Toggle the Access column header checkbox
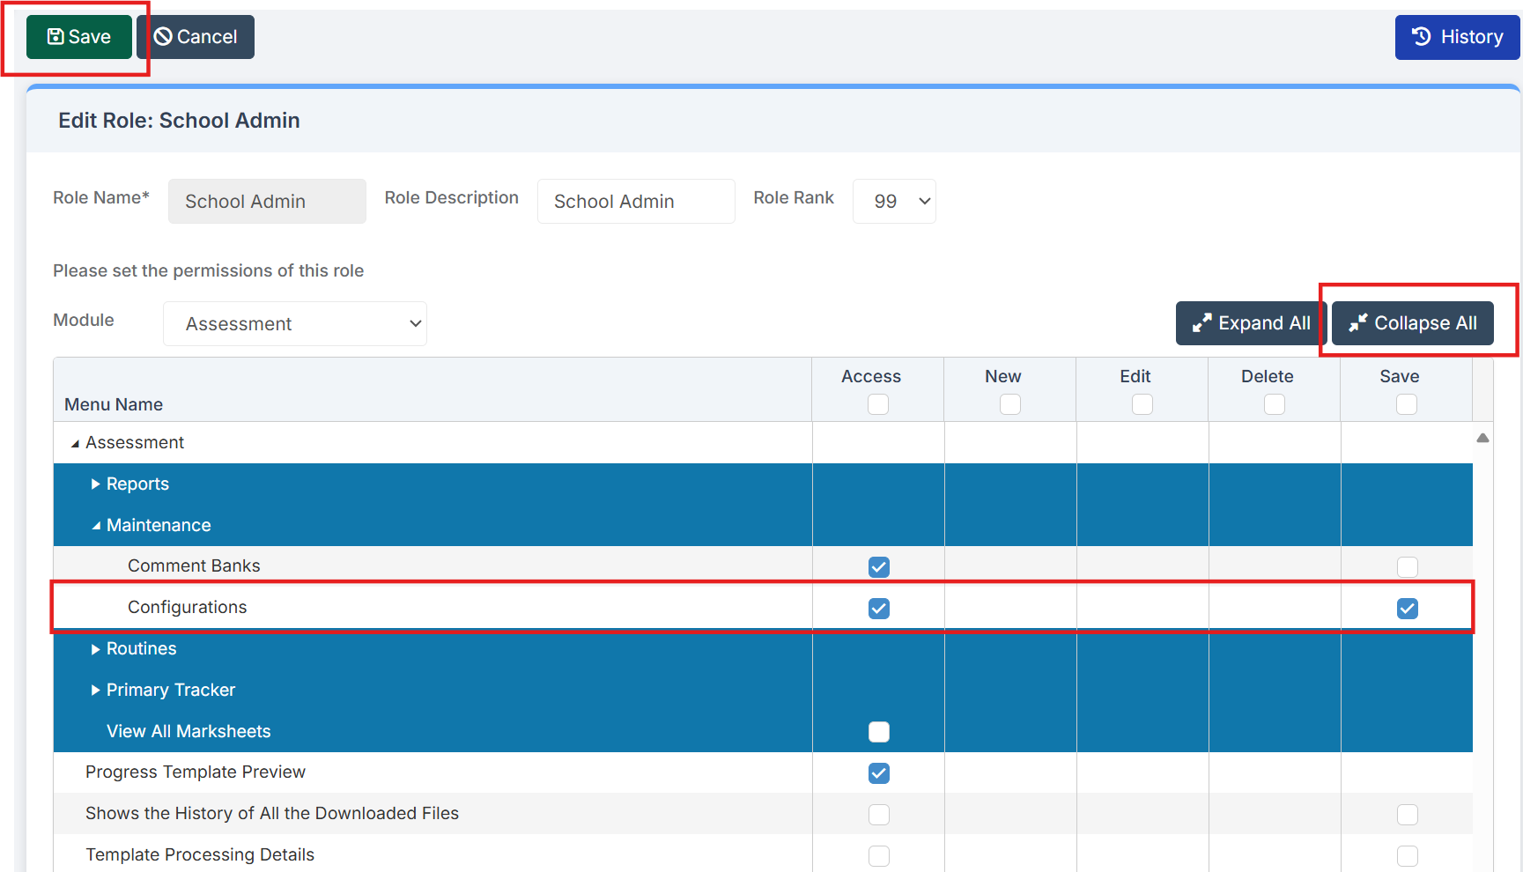Viewport: 1523px width, 872px height. [x=878, y=404]
